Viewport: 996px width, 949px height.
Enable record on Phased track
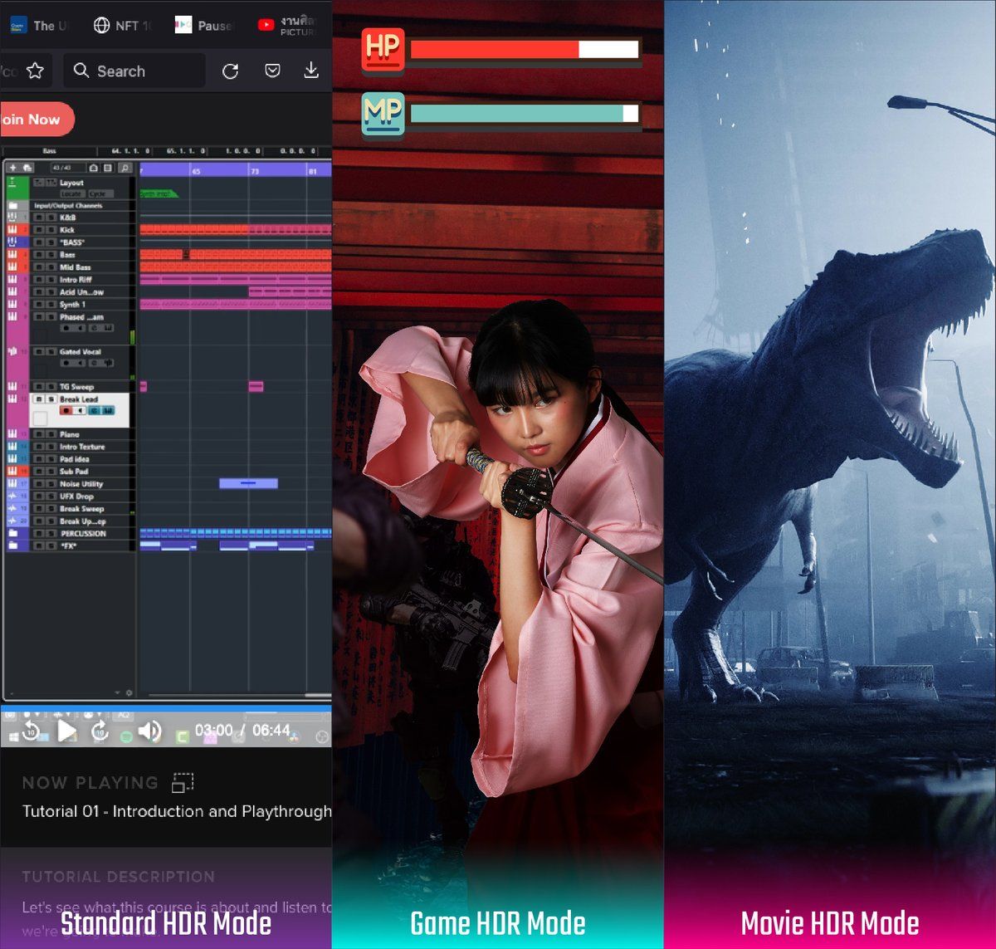(66, 328)
